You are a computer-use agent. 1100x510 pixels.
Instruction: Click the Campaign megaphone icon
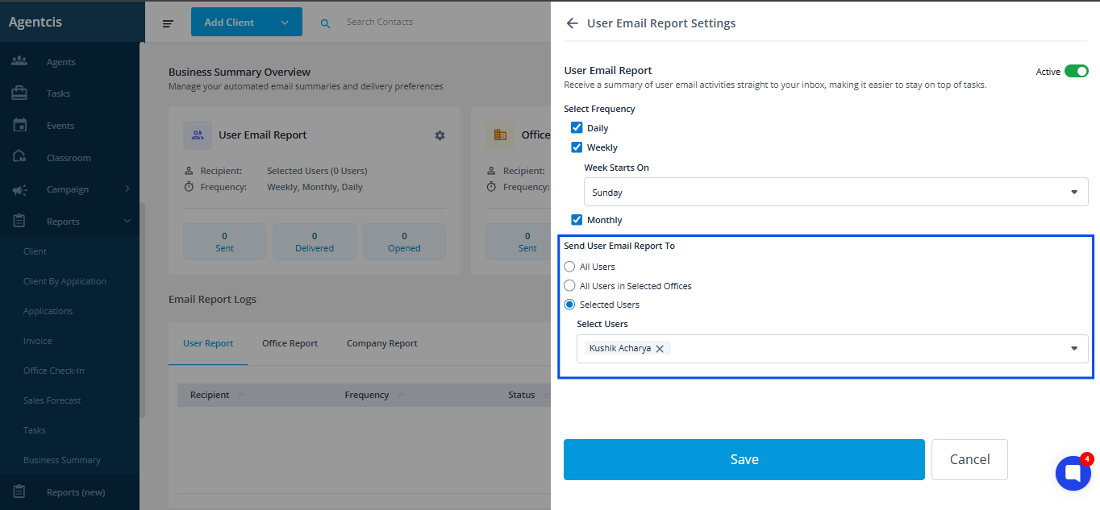19,189
